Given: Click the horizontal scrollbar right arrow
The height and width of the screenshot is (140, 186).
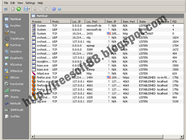Looking at the screenshot, I should [x=182, y=137].
